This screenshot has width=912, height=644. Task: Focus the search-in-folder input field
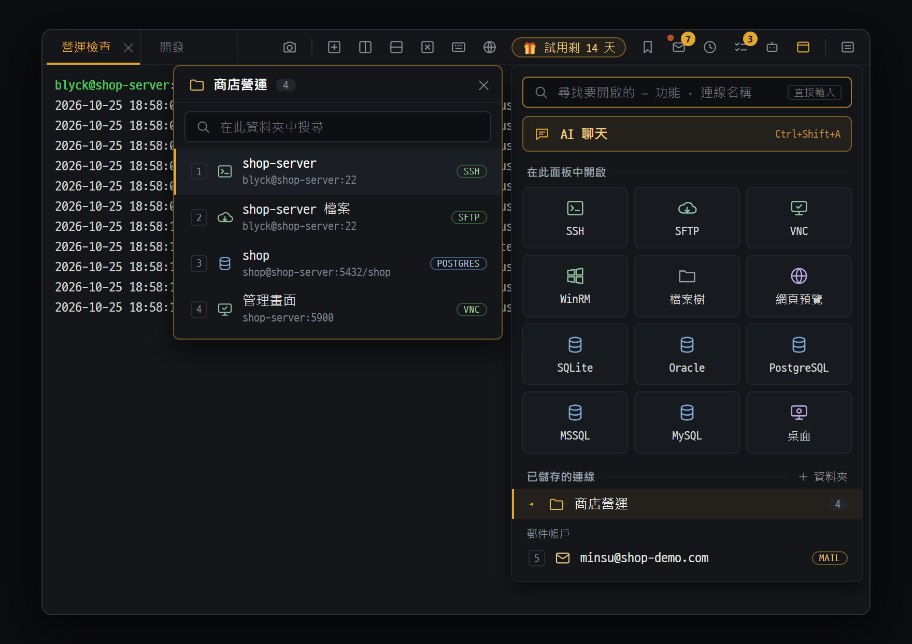point(338,127)
